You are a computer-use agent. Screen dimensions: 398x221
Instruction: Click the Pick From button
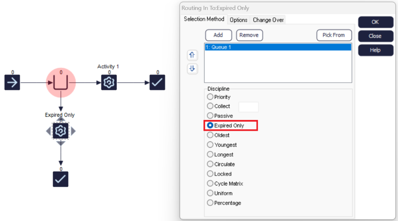point(334,35)
